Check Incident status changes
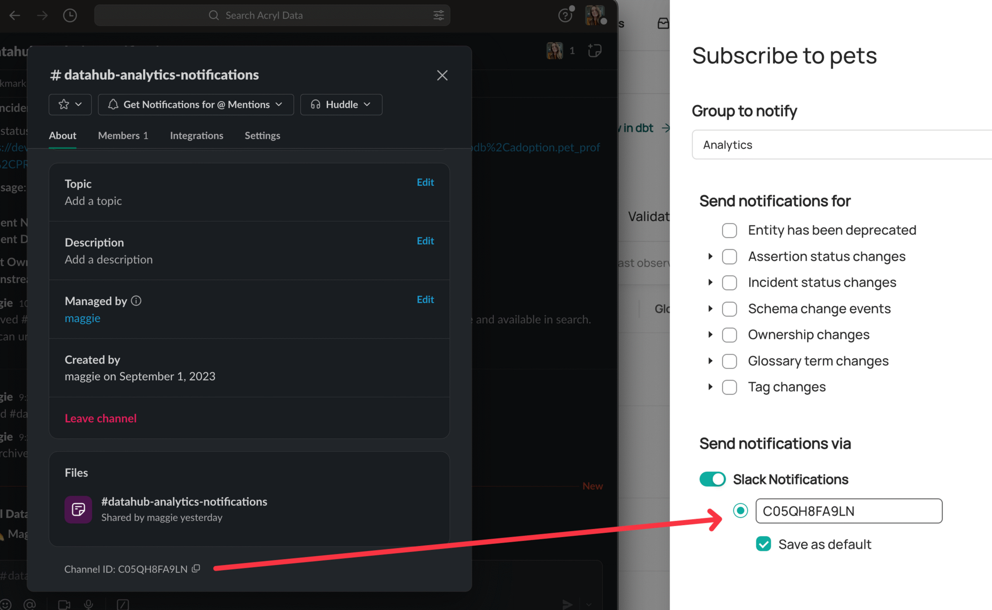 point(729,283)
